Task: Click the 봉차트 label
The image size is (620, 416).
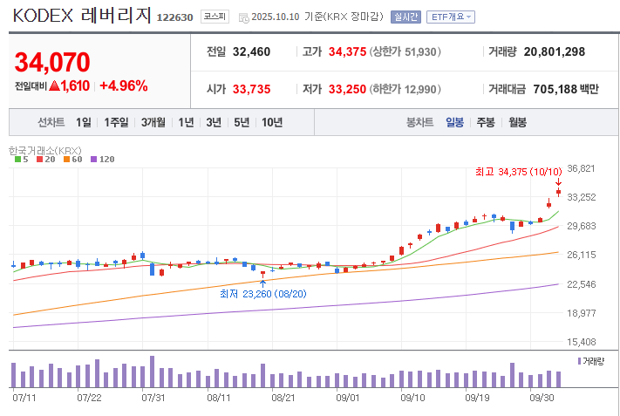Action: (420, 122)
